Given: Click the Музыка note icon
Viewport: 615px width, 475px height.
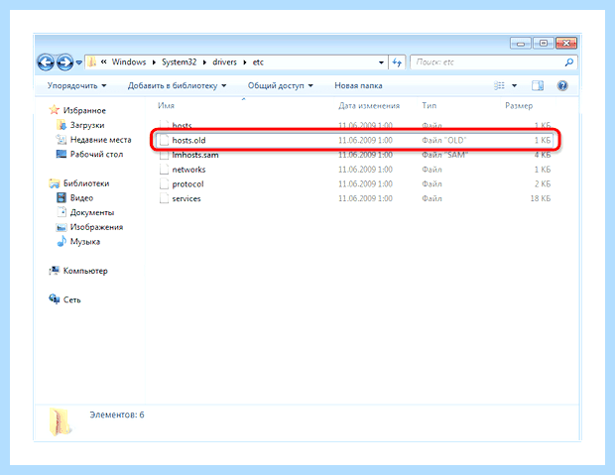Looking at the screenshot, I should (61, 241).
